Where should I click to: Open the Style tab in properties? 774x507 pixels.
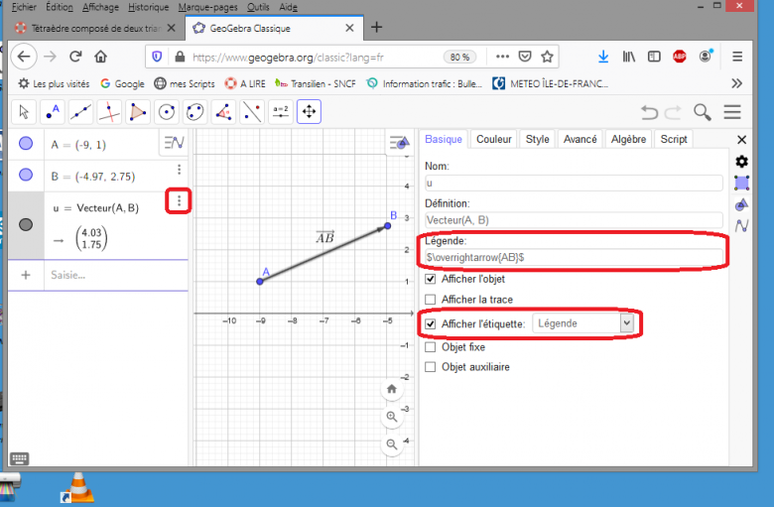(537, 140)
